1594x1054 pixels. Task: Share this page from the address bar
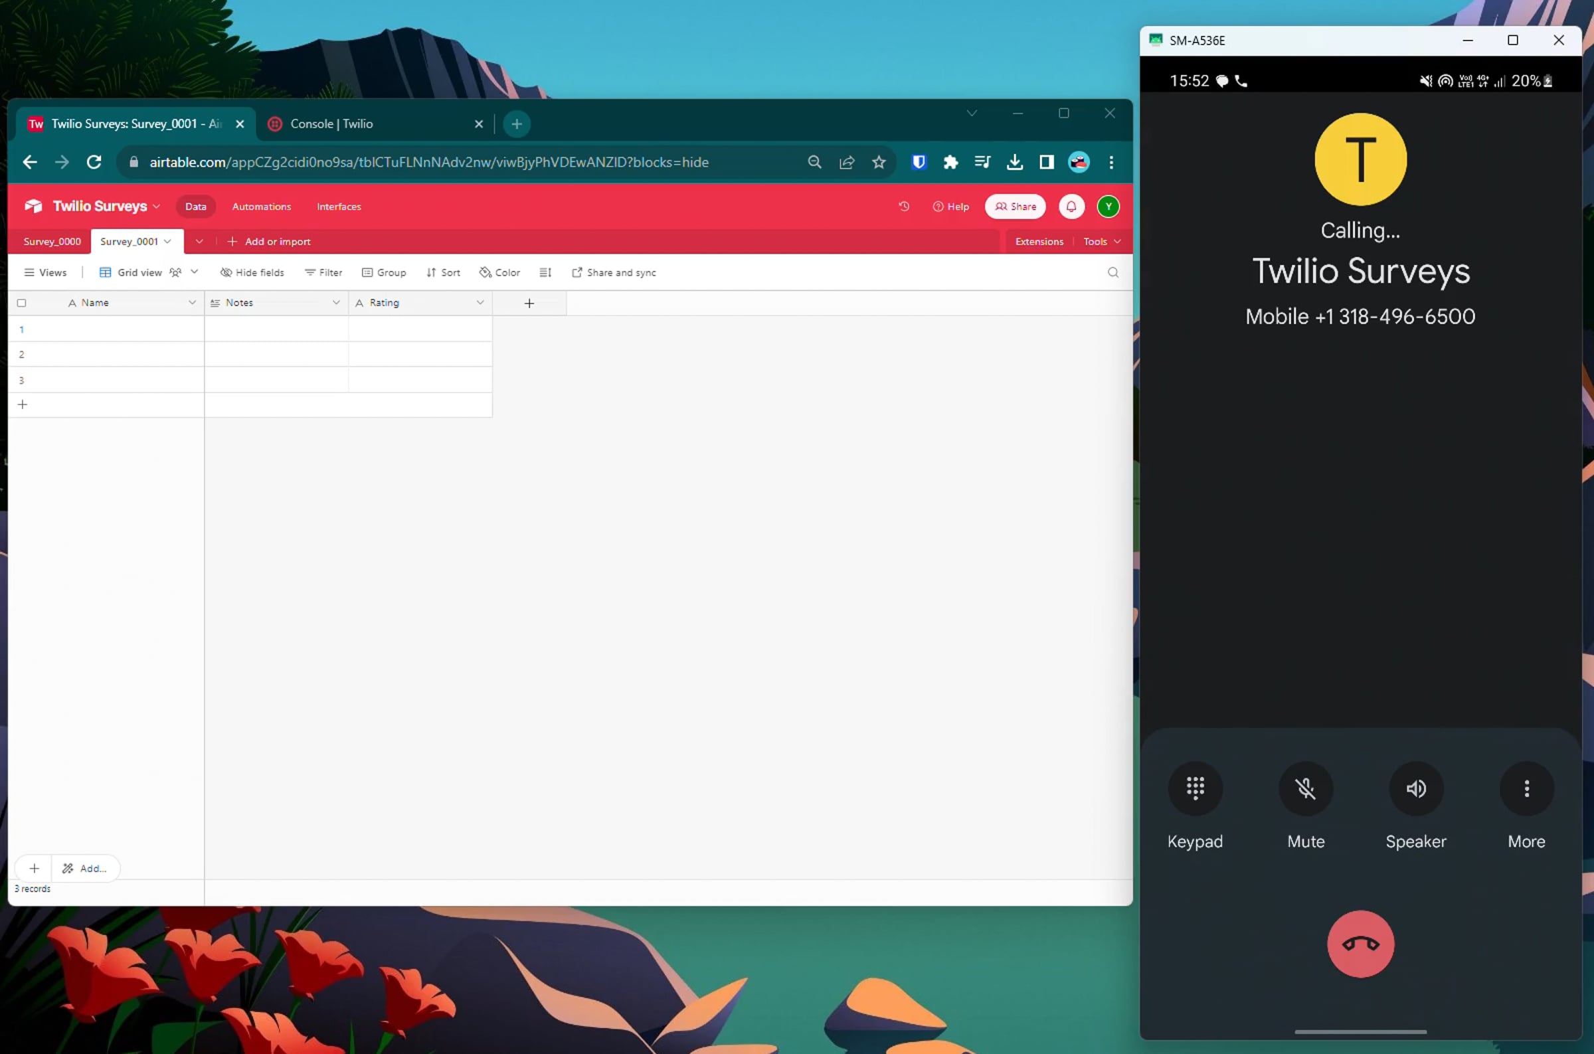click(847, 162)
